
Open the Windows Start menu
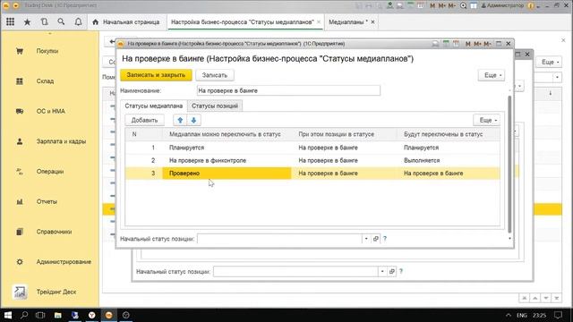tap(7, 315)
